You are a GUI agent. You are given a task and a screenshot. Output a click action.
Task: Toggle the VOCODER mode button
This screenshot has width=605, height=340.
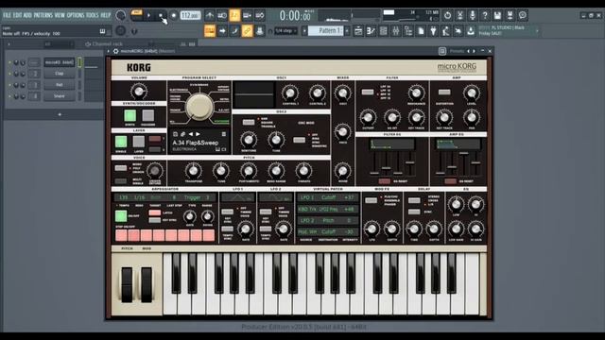(147, 115)
